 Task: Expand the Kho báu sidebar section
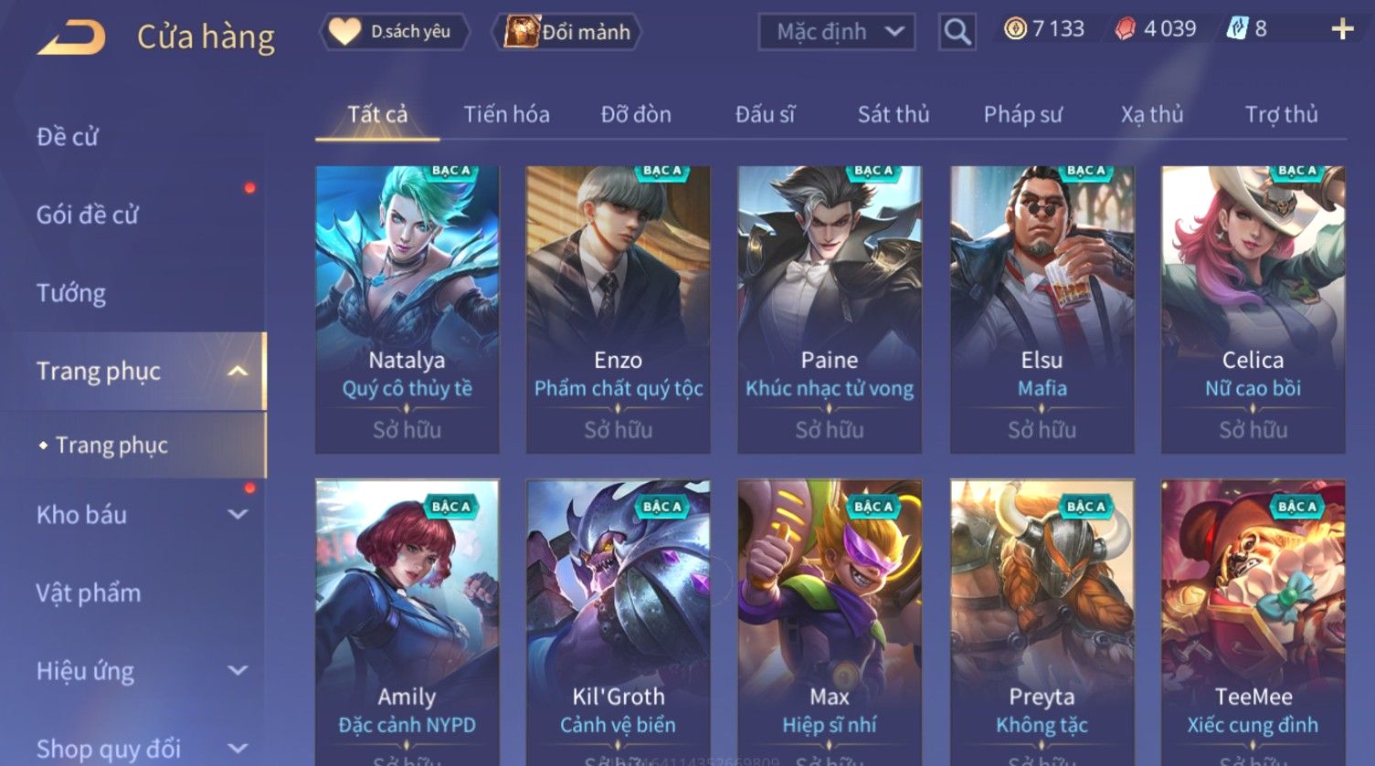[238, 514]
